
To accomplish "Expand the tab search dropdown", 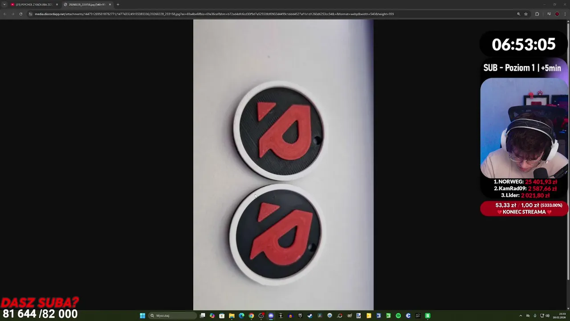I will tap(4, 4).
